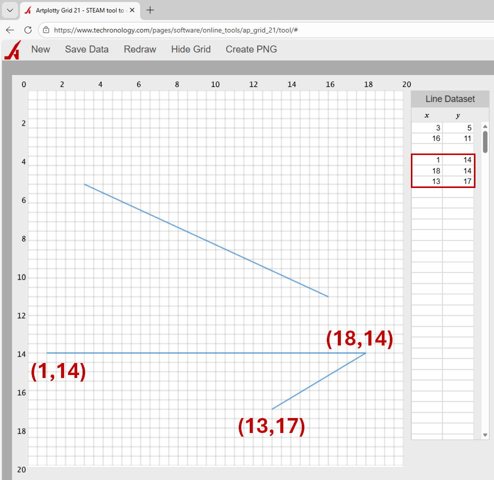Select the y cell containing 17
494x480 pixels.
click(x=458, y=181)
